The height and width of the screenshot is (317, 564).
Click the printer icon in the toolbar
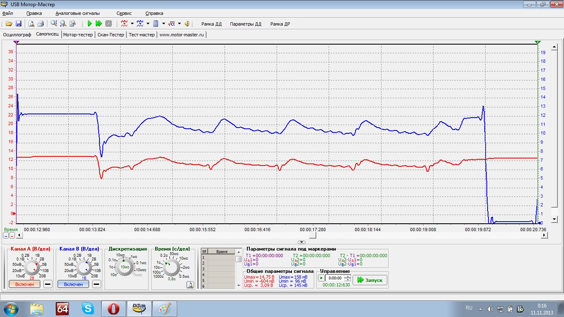coord(40,24)
